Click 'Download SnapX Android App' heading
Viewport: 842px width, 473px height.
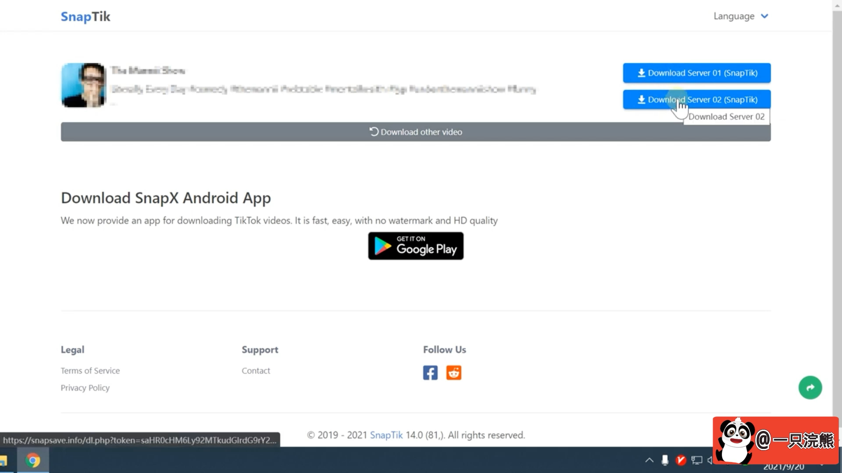click(x=166, y=198)
